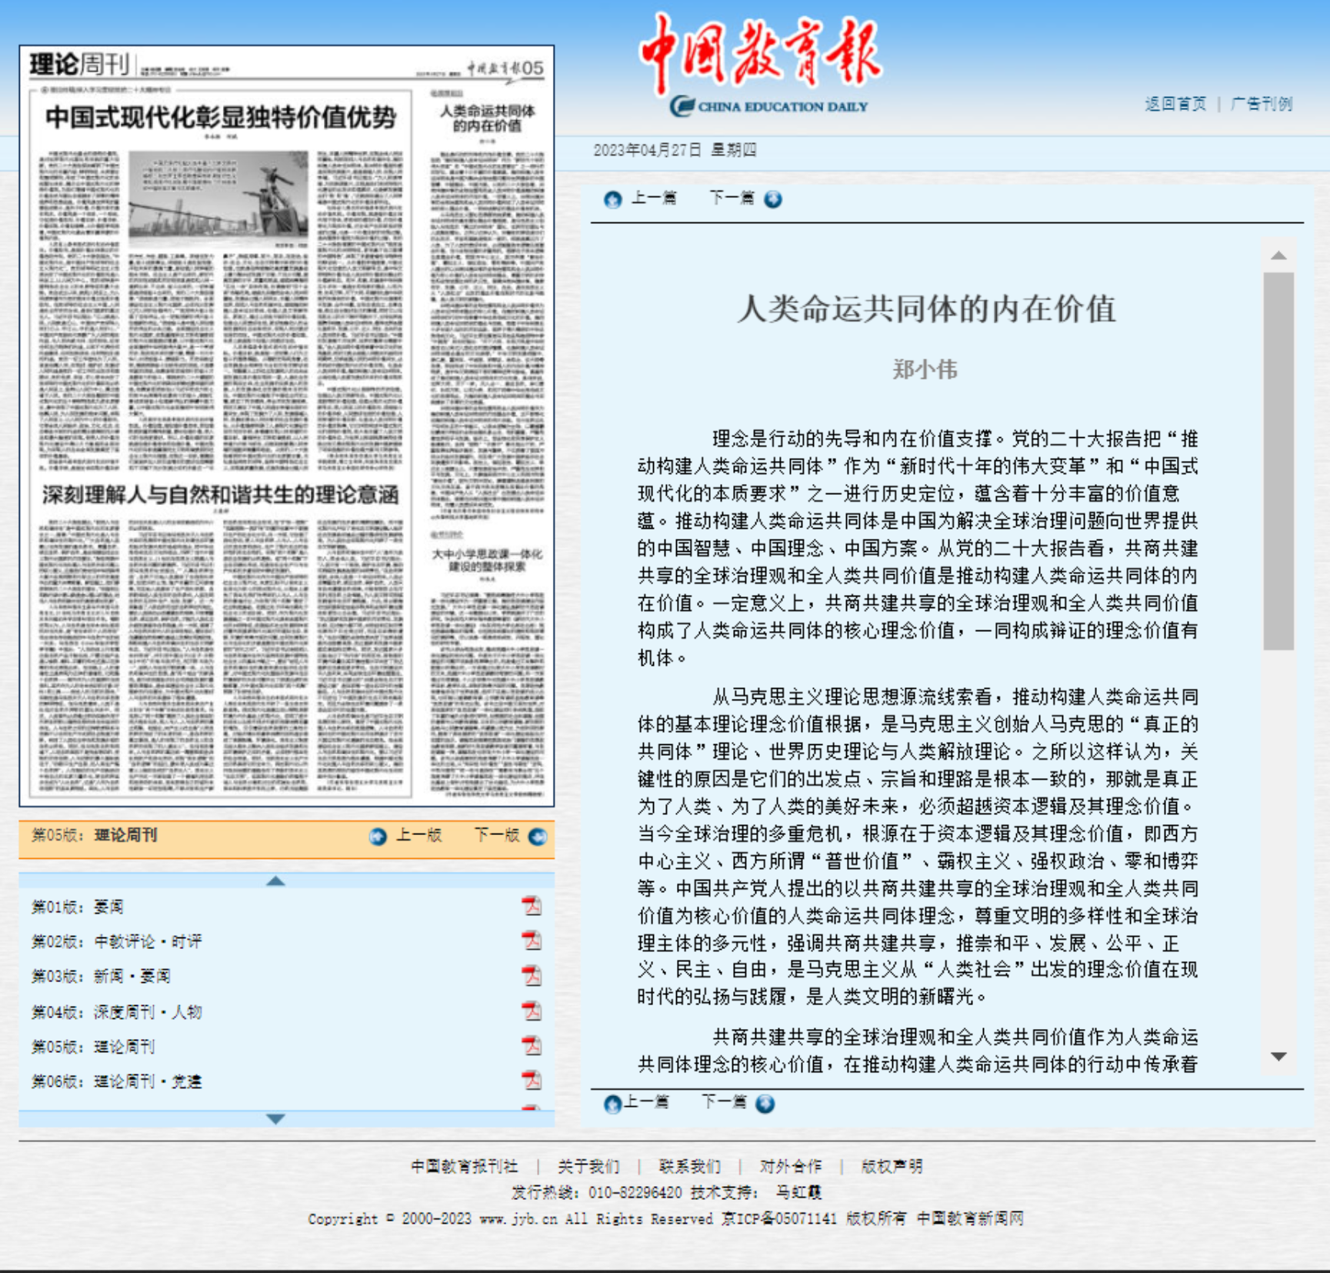Click footer link 对外合作
This screenshot has height=1273, width=1330.
[x=791, y=1167]
